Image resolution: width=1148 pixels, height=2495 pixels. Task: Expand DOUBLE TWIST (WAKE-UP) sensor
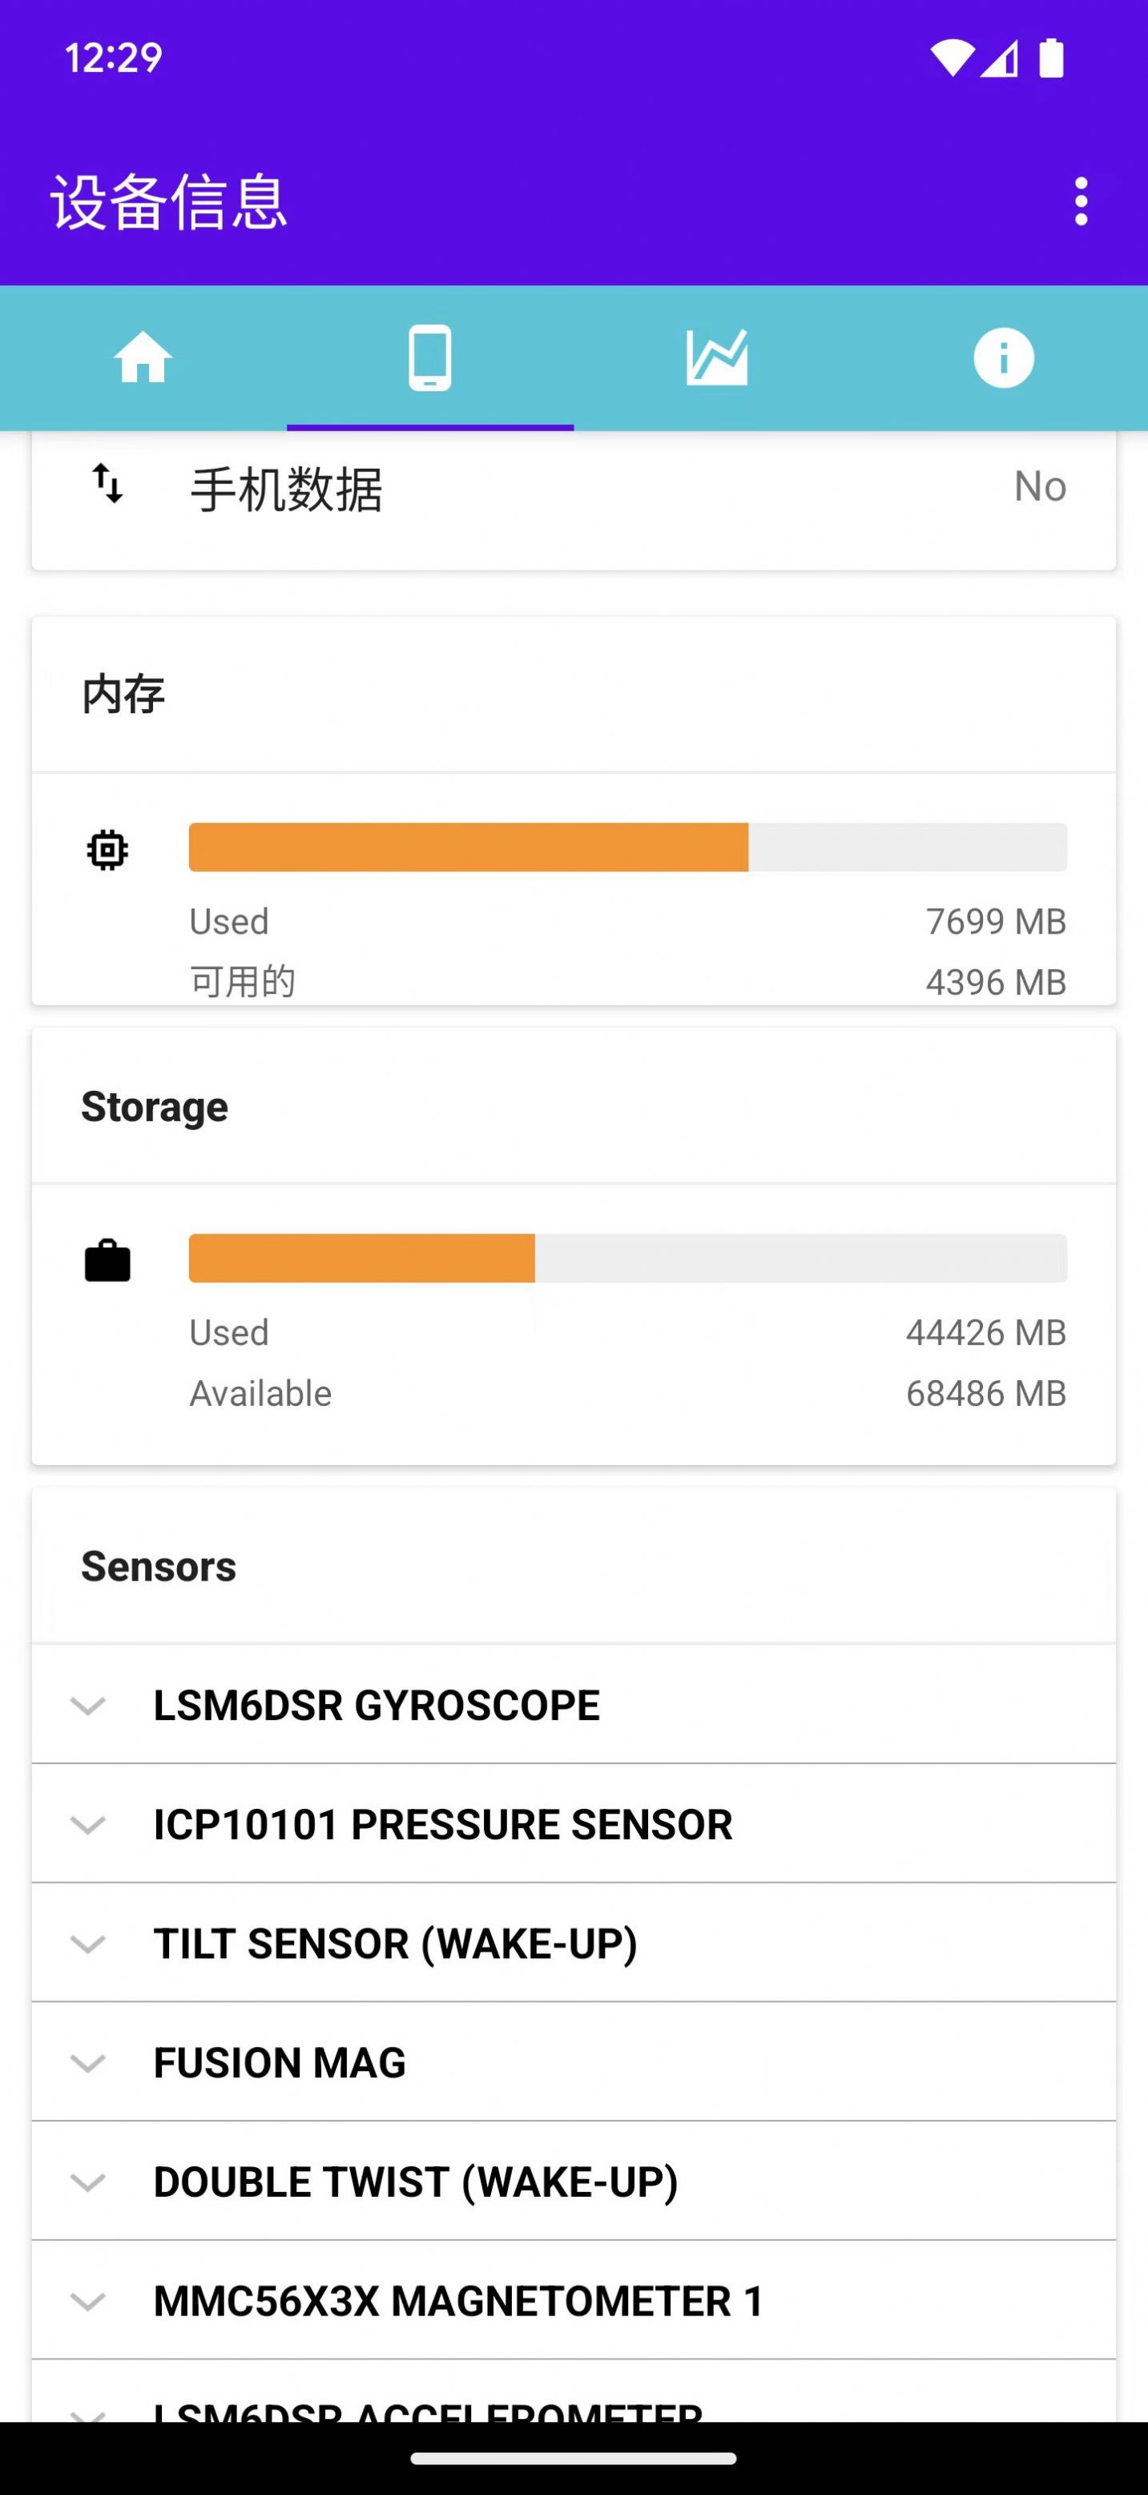(x=88, y=2182)
